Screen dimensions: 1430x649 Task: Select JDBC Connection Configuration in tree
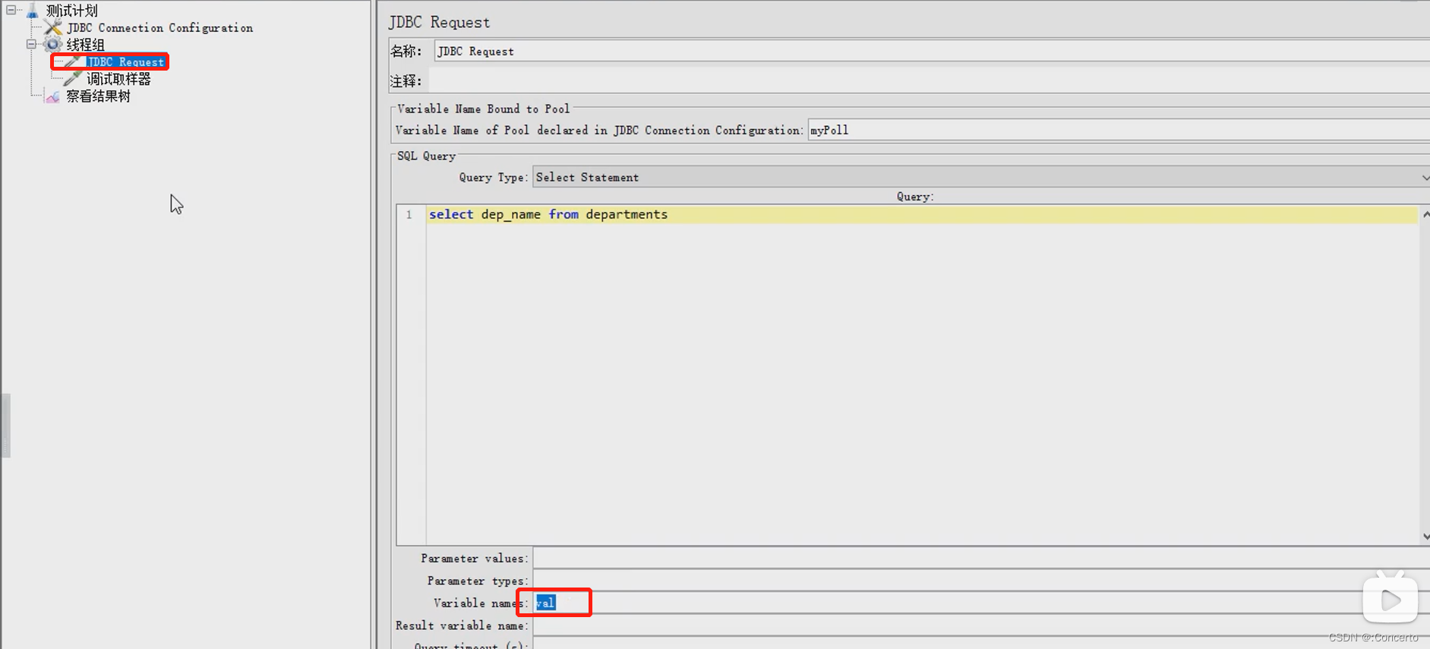coord(159,27)
